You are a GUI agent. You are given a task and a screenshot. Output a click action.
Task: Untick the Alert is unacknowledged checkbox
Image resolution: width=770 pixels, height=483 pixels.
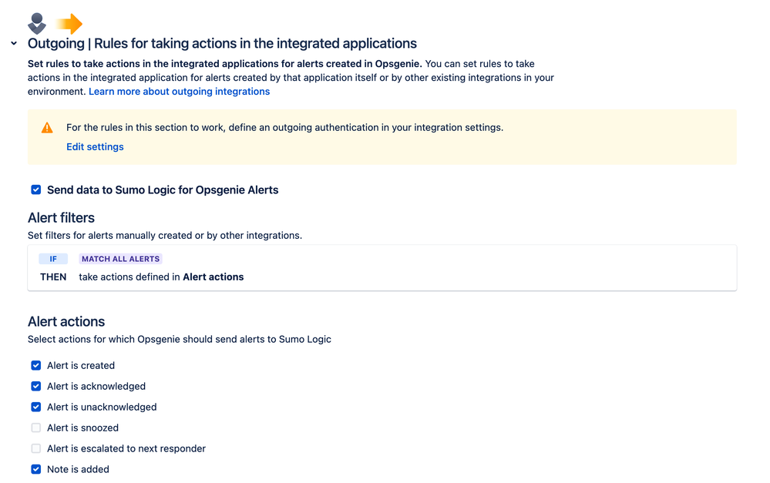click(x=36, y=407)
